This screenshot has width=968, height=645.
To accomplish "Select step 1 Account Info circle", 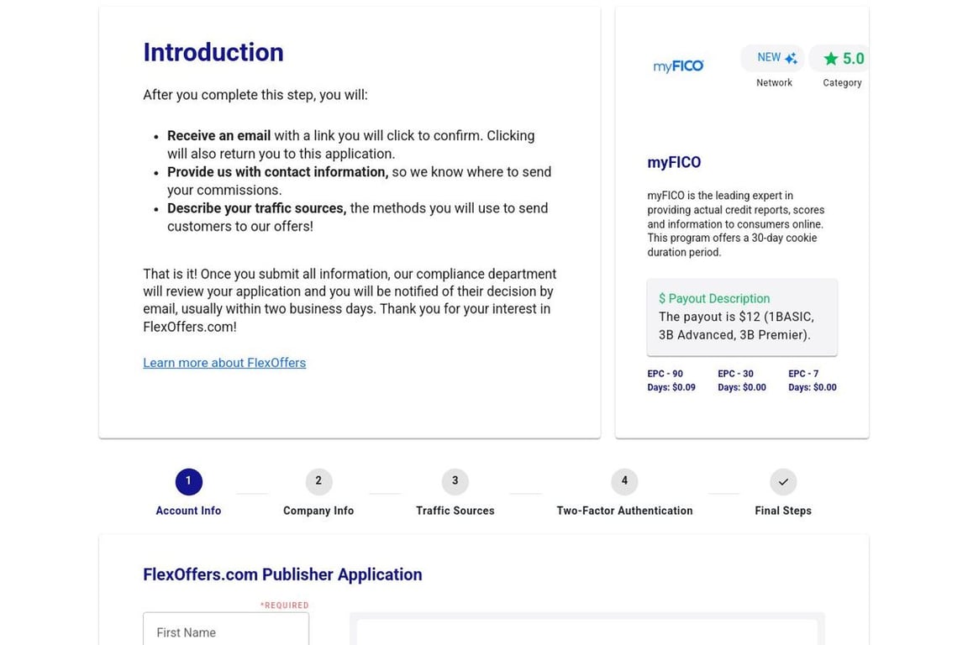I will coord(188,481).
